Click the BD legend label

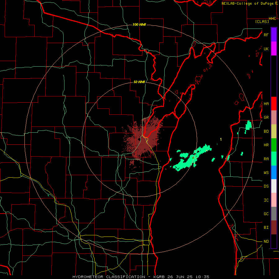(266, 131)
